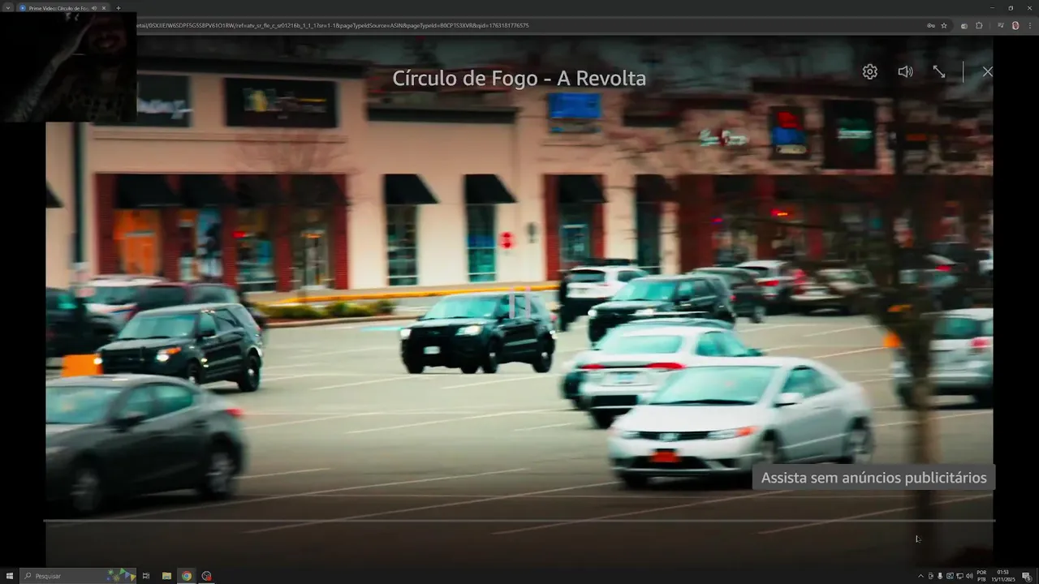Seek along the video progress bar
The width and height of the screenshot is (1039, 584).
519,521
